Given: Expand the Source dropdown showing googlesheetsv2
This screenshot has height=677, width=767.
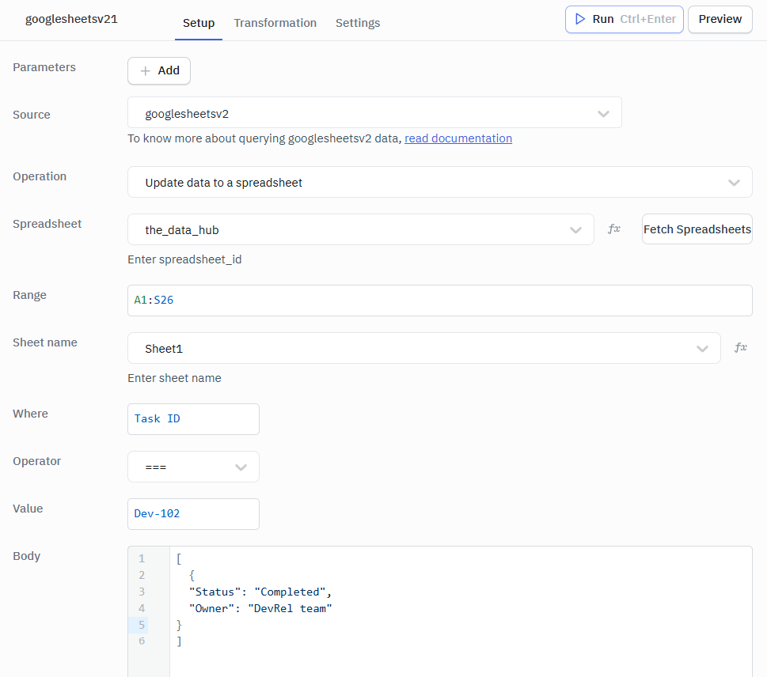Looking at the screenshot, I should click(x=374, y=113).
